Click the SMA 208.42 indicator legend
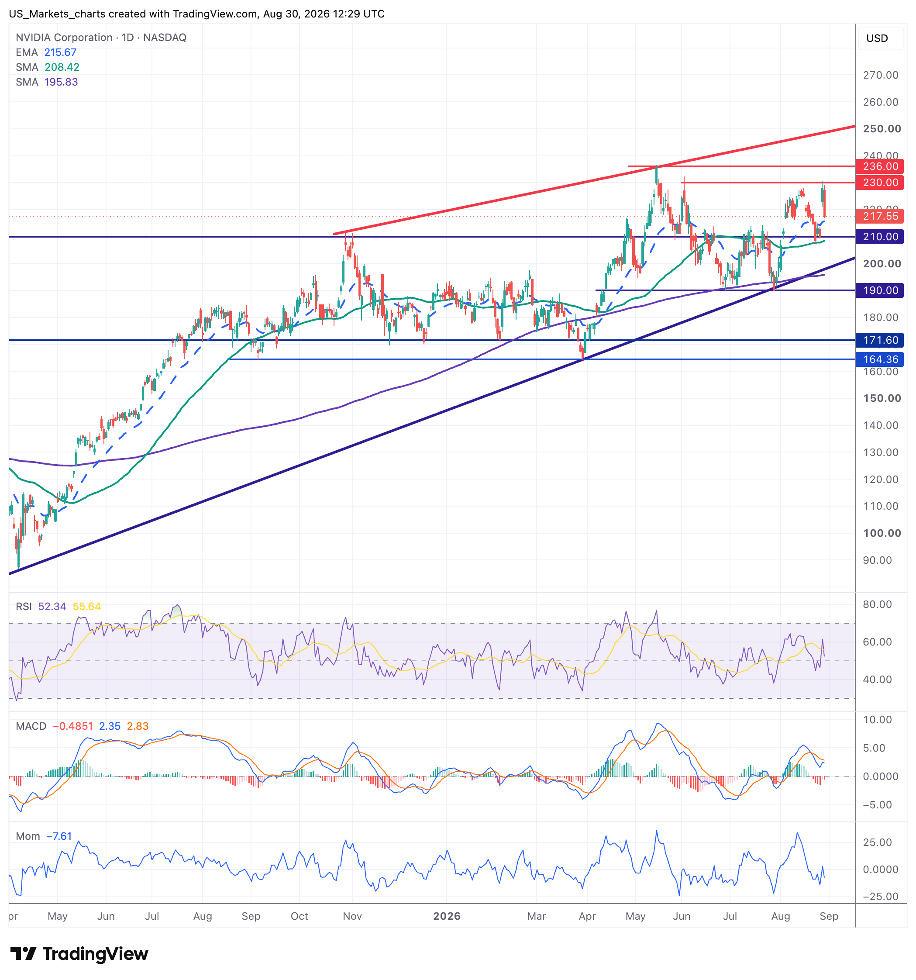Screen dimensions: 916x980 click(47, 67)
